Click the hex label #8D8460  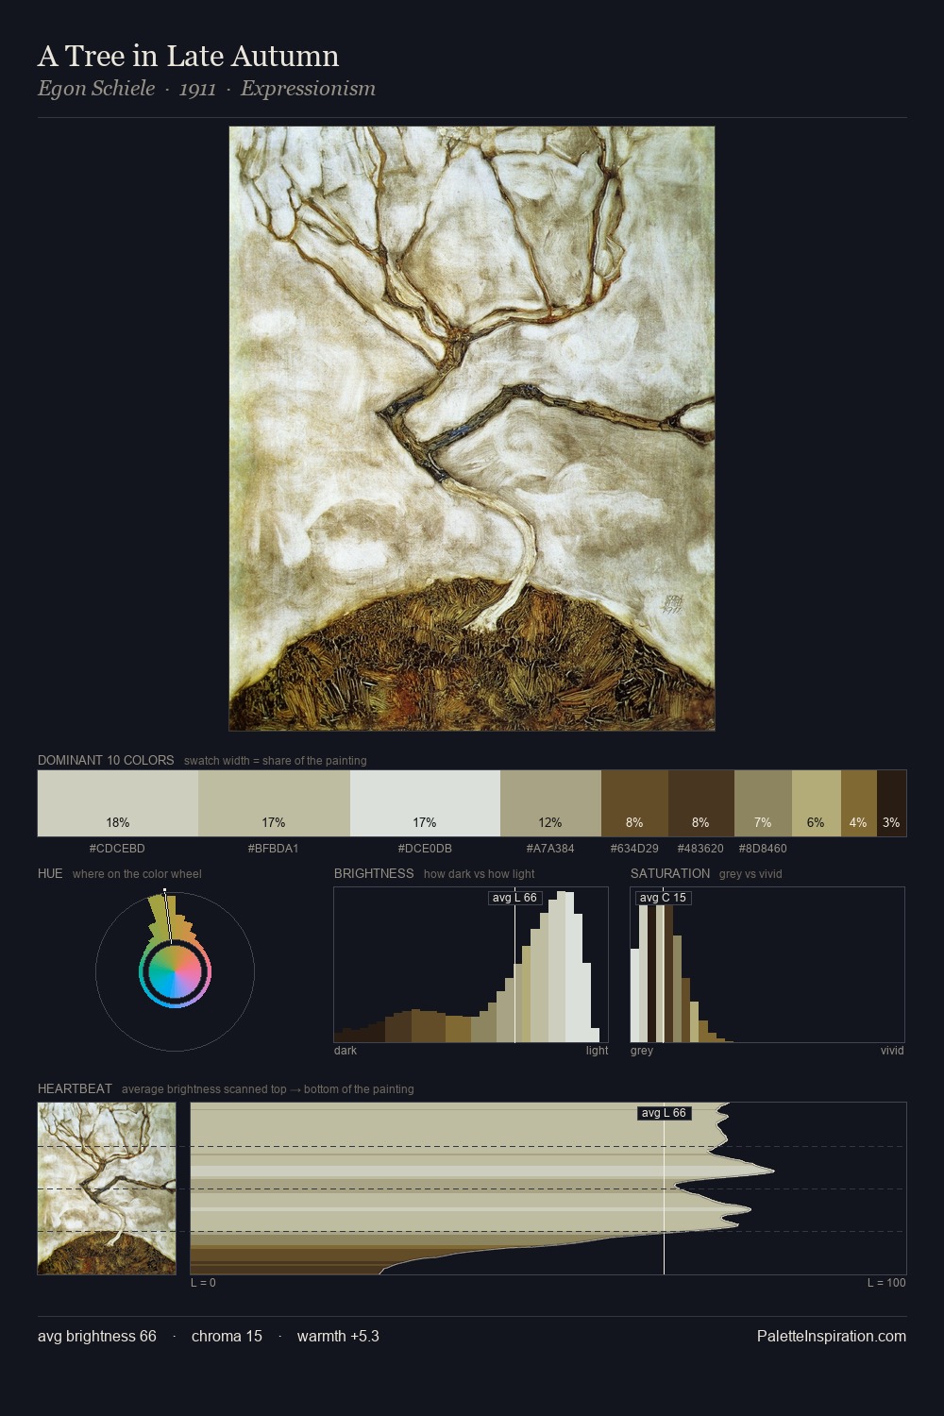[x=763, y=849]
